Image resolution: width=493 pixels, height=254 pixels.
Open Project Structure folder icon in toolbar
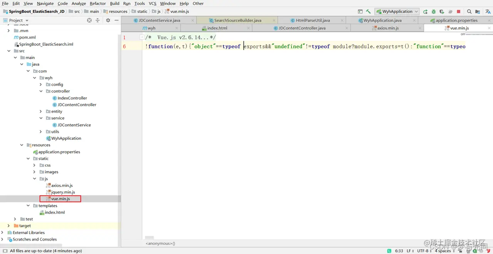(x=478, y=12)
